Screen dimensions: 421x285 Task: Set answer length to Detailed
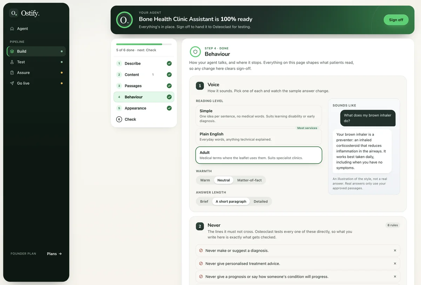[x=261, y=201]
